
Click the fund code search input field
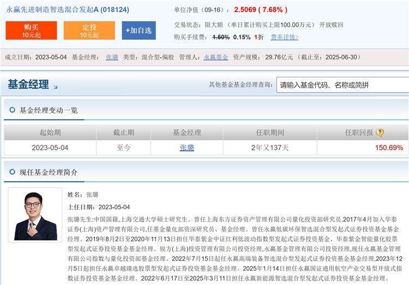pos(342,85)
